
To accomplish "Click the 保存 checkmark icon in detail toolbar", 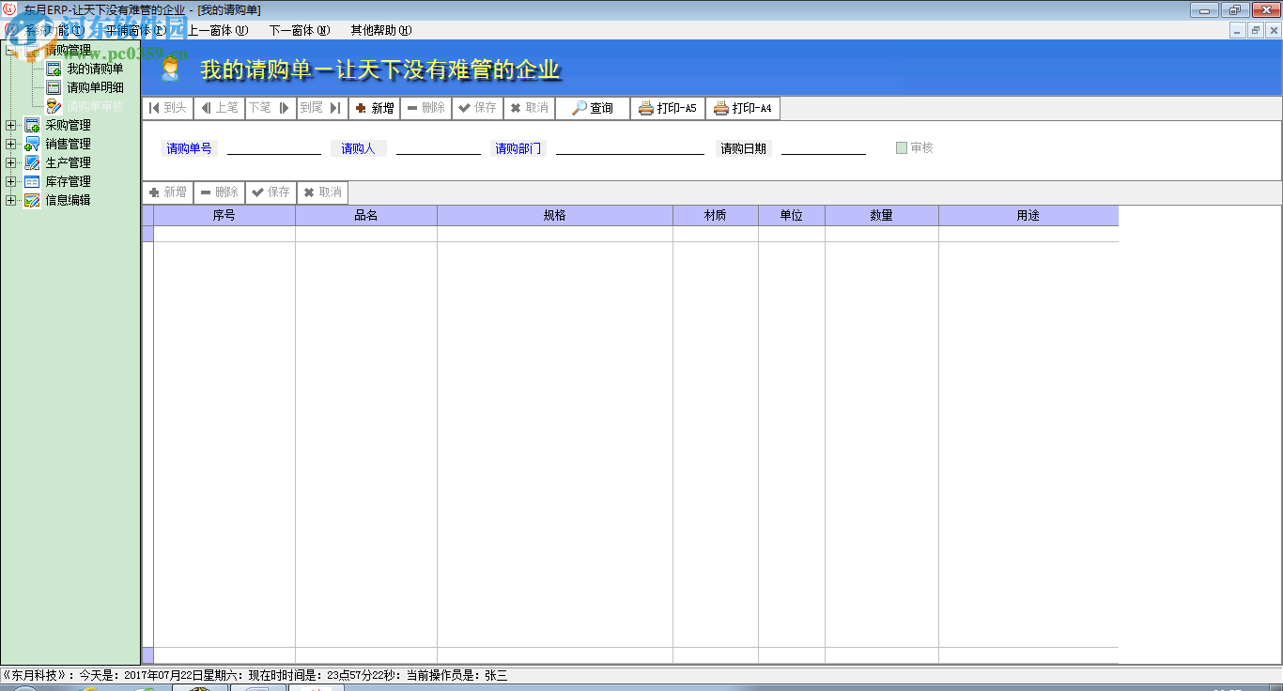I will (256, 192).
